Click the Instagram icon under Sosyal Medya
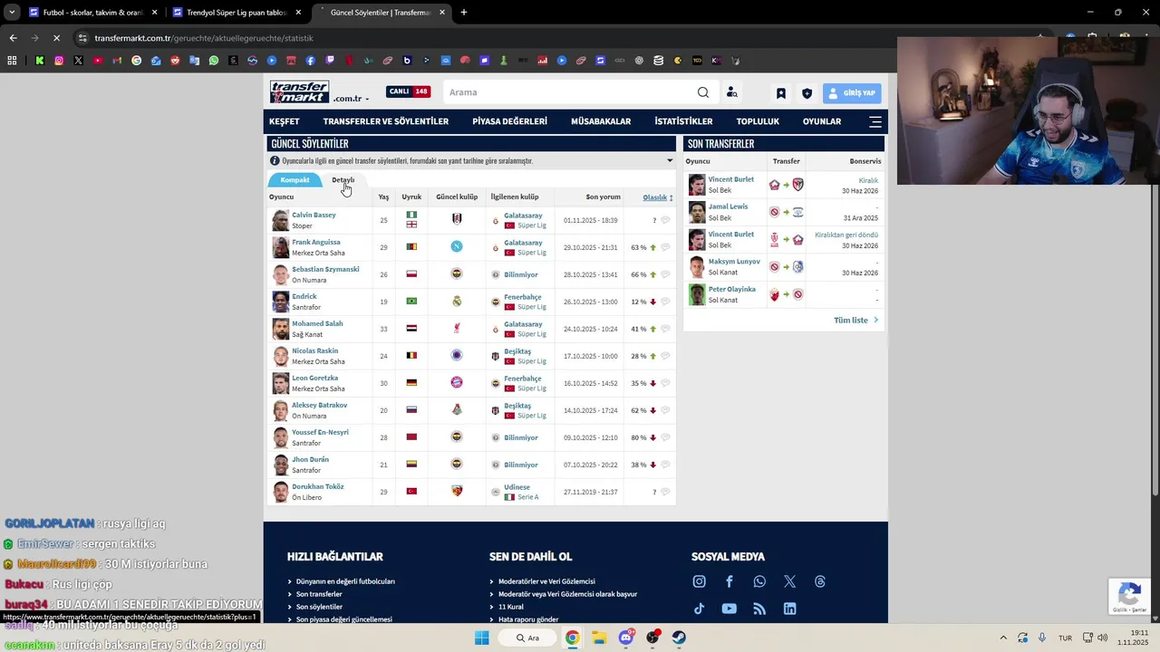This screenshot has width=1160, height=652. pyautogui.click(x=699, y=581)
